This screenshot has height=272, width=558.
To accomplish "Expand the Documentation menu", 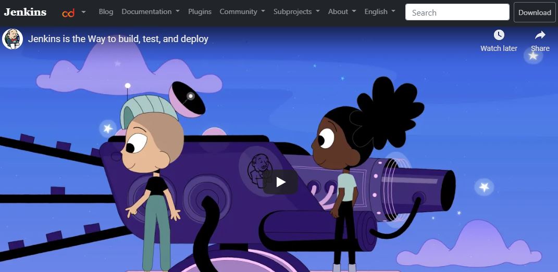I will point(151,12).
